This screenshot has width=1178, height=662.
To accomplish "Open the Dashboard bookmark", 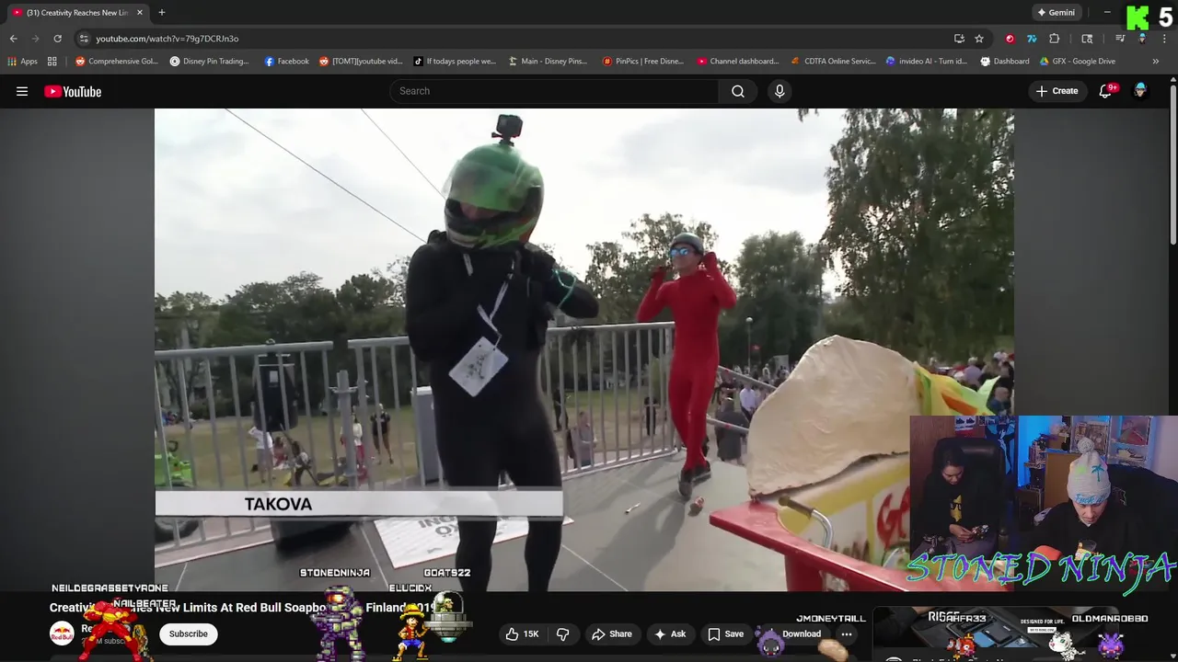I will 1005,62.
